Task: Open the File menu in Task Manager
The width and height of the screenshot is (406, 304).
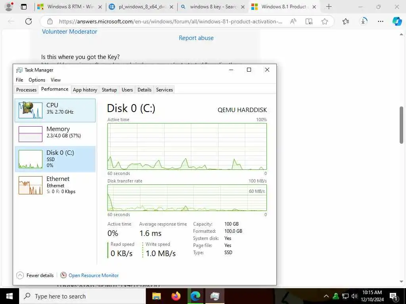Action: click(19, 80)
